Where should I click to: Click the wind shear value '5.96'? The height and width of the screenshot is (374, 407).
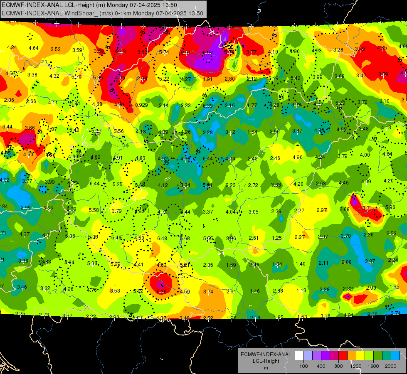(x=390, y=207)
